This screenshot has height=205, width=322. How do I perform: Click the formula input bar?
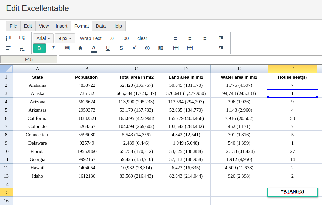point(190,59)
